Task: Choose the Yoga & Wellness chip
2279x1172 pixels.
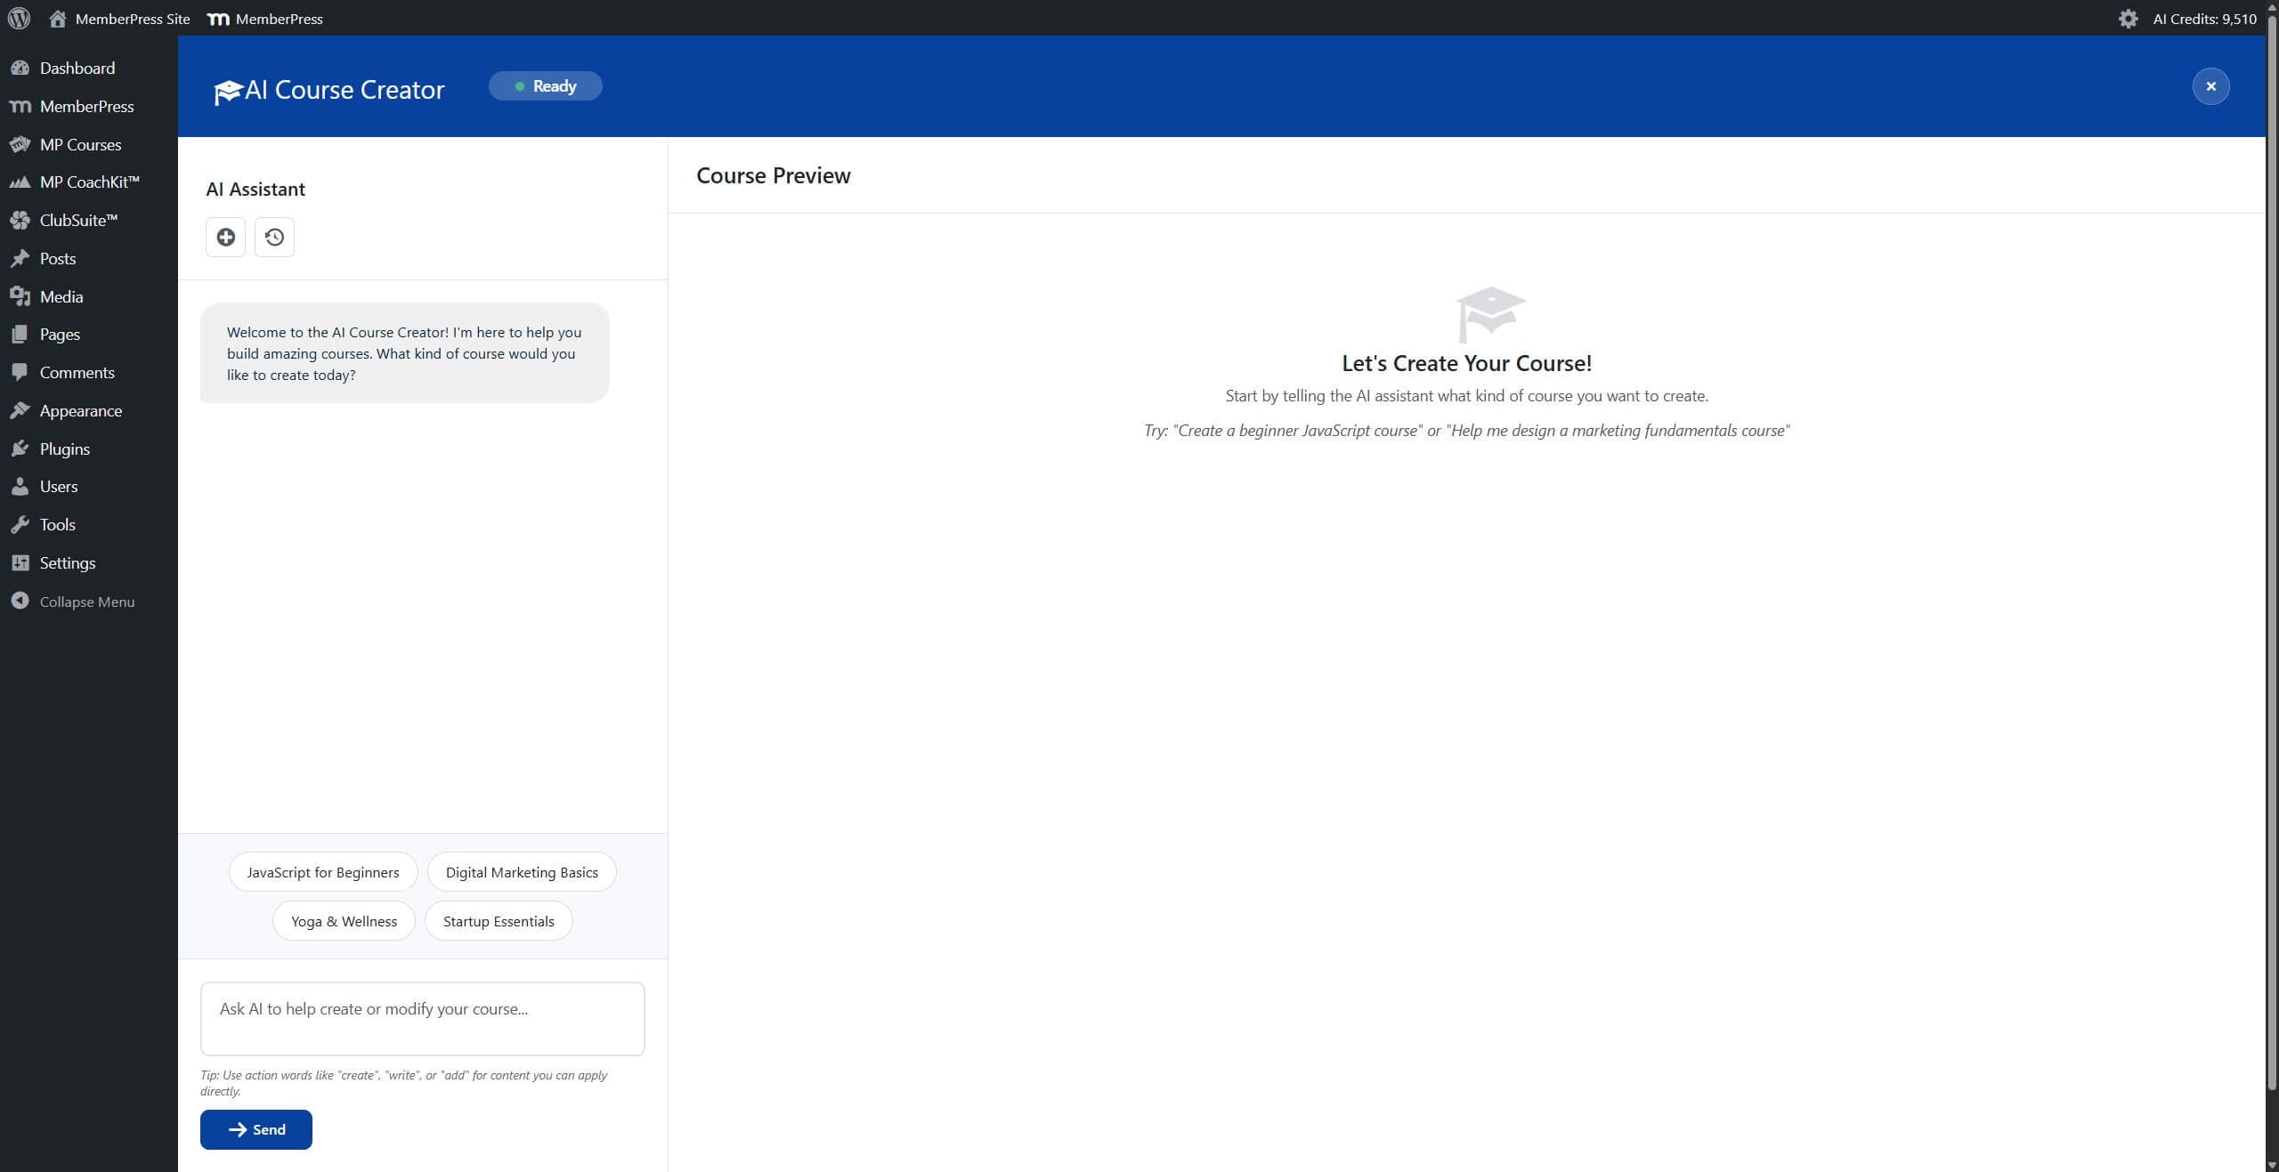Action: pyautogui.click(x=343, y=921)
